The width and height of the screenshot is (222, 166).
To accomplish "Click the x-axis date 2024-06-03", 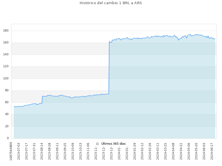I will pyautogui.click(x=204, y=151).
